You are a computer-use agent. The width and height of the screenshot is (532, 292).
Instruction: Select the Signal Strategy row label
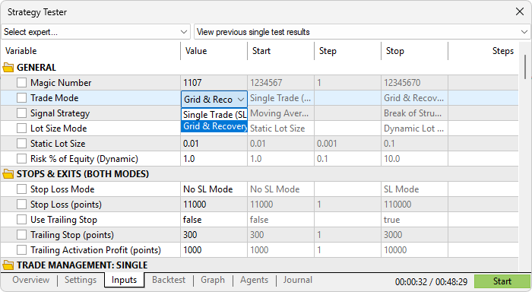click(x=60, y=113)
